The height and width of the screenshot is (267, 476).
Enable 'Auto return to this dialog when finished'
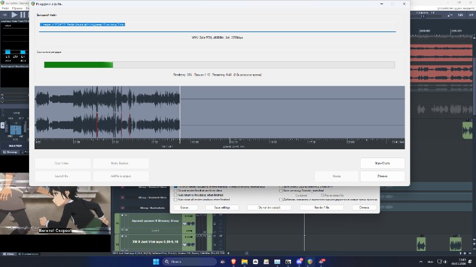[176, 195]
